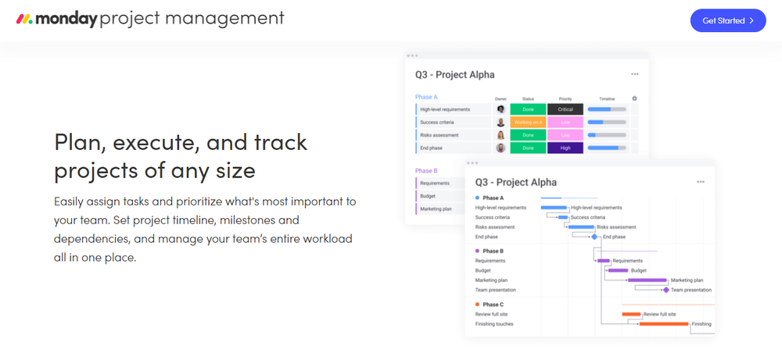
Task: Click the Working on it status cell
Action: pos(528,122)
